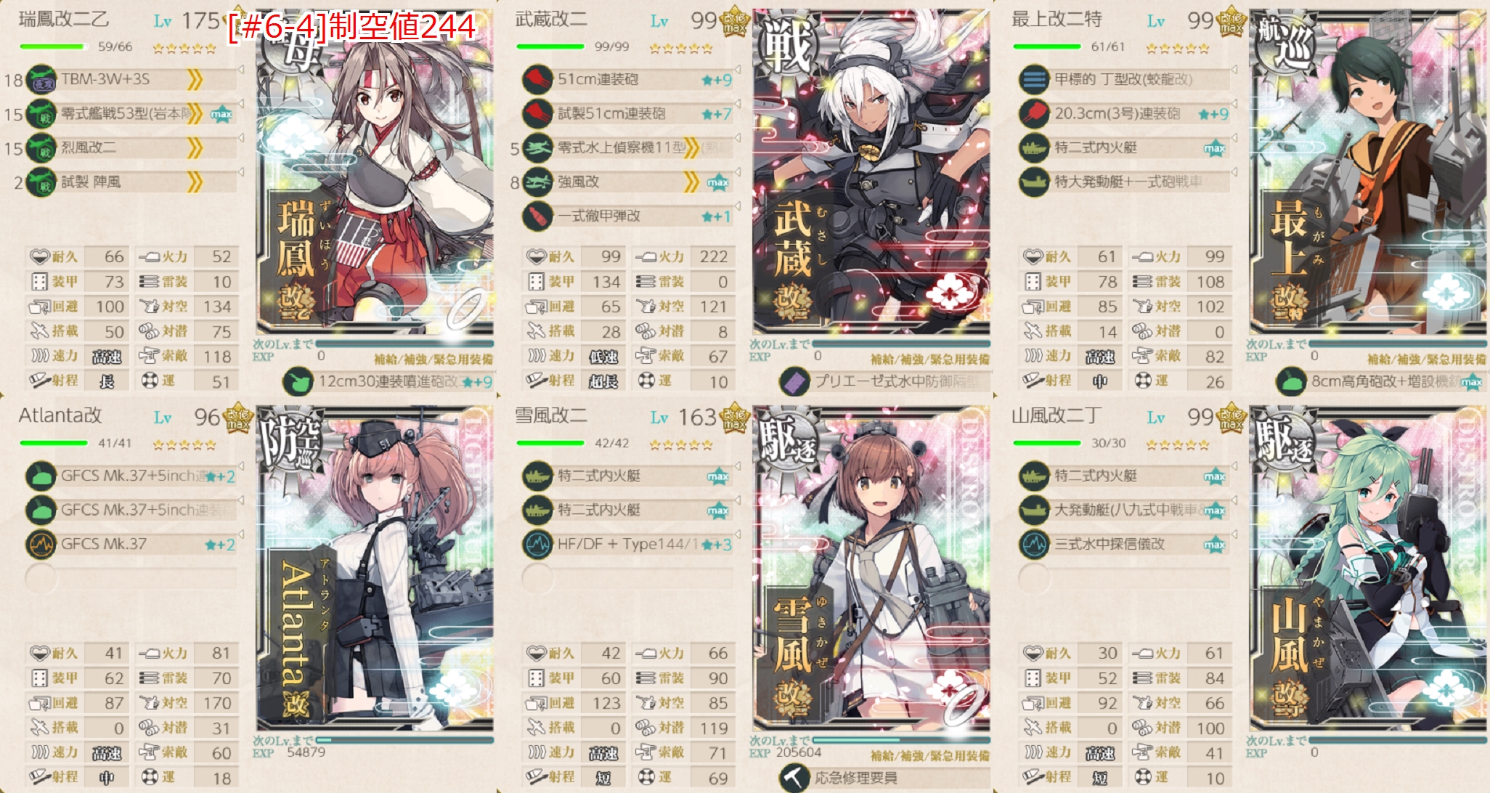The width and height of the screenshot is (1490, 793).
Task: Select the 甲標的 丁型改 torpedo icon
Action: click(x=1034, y=80)
